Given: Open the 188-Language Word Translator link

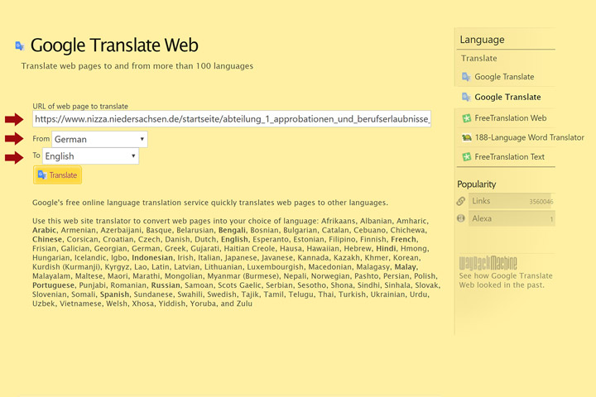Looking at the screenshot, I should pos(530,137).
